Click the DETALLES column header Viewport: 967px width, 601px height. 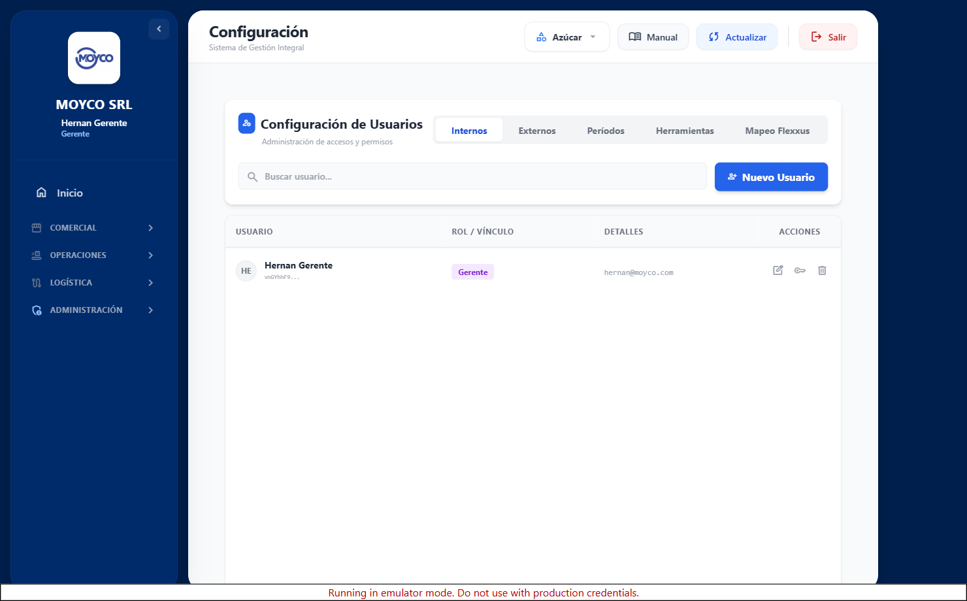coord(623,232)
